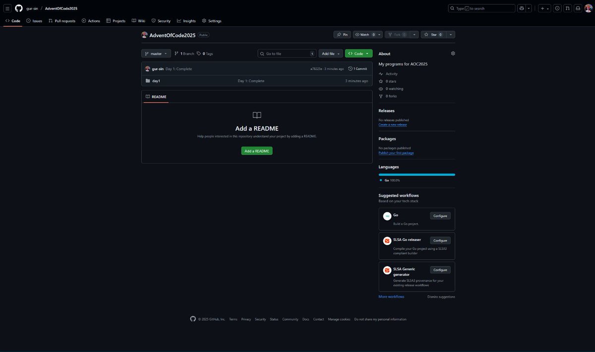Click into the Type to search field
This screenshot has height=352, width=595.
coord(481,8)
